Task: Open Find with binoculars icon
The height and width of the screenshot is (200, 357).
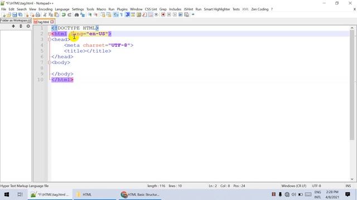Action: tap(76, 15)
